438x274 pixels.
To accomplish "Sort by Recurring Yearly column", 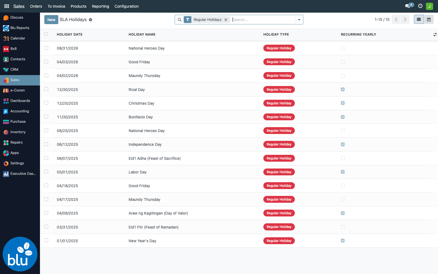I will [359, 35].
